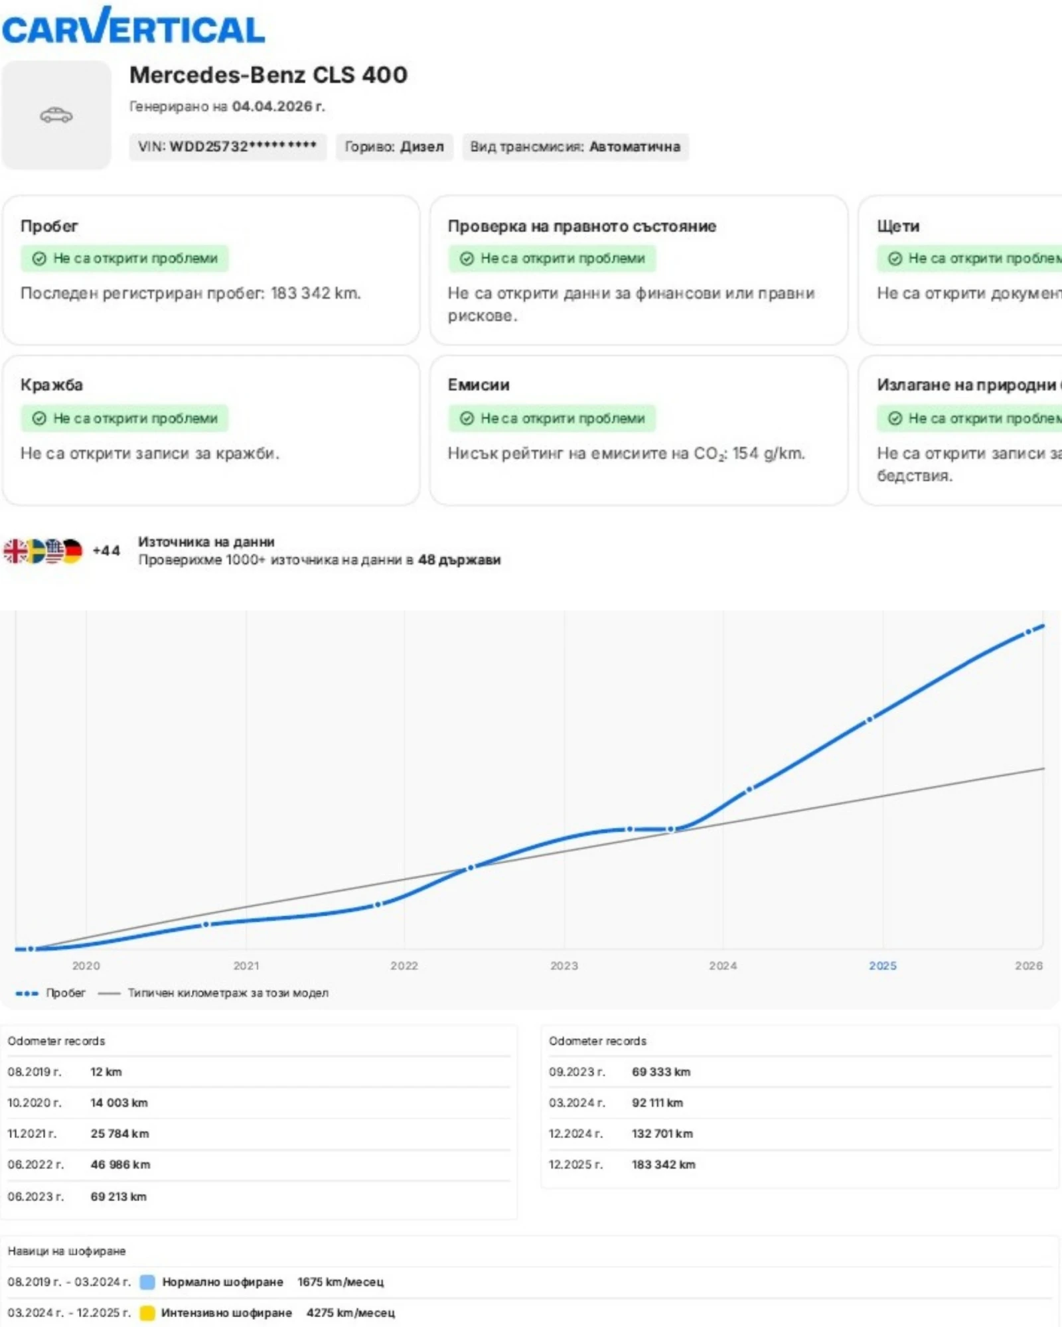Click the +44 additional countries counter
The image size is (1062, 1327).
pyautogui.click(x=106, y=551)
